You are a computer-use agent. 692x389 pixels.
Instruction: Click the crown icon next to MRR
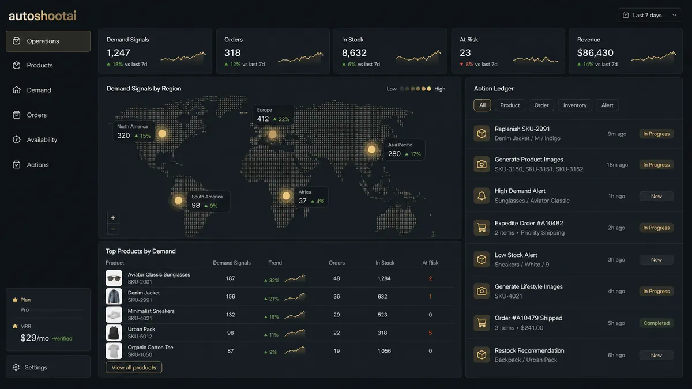(15, 326)
